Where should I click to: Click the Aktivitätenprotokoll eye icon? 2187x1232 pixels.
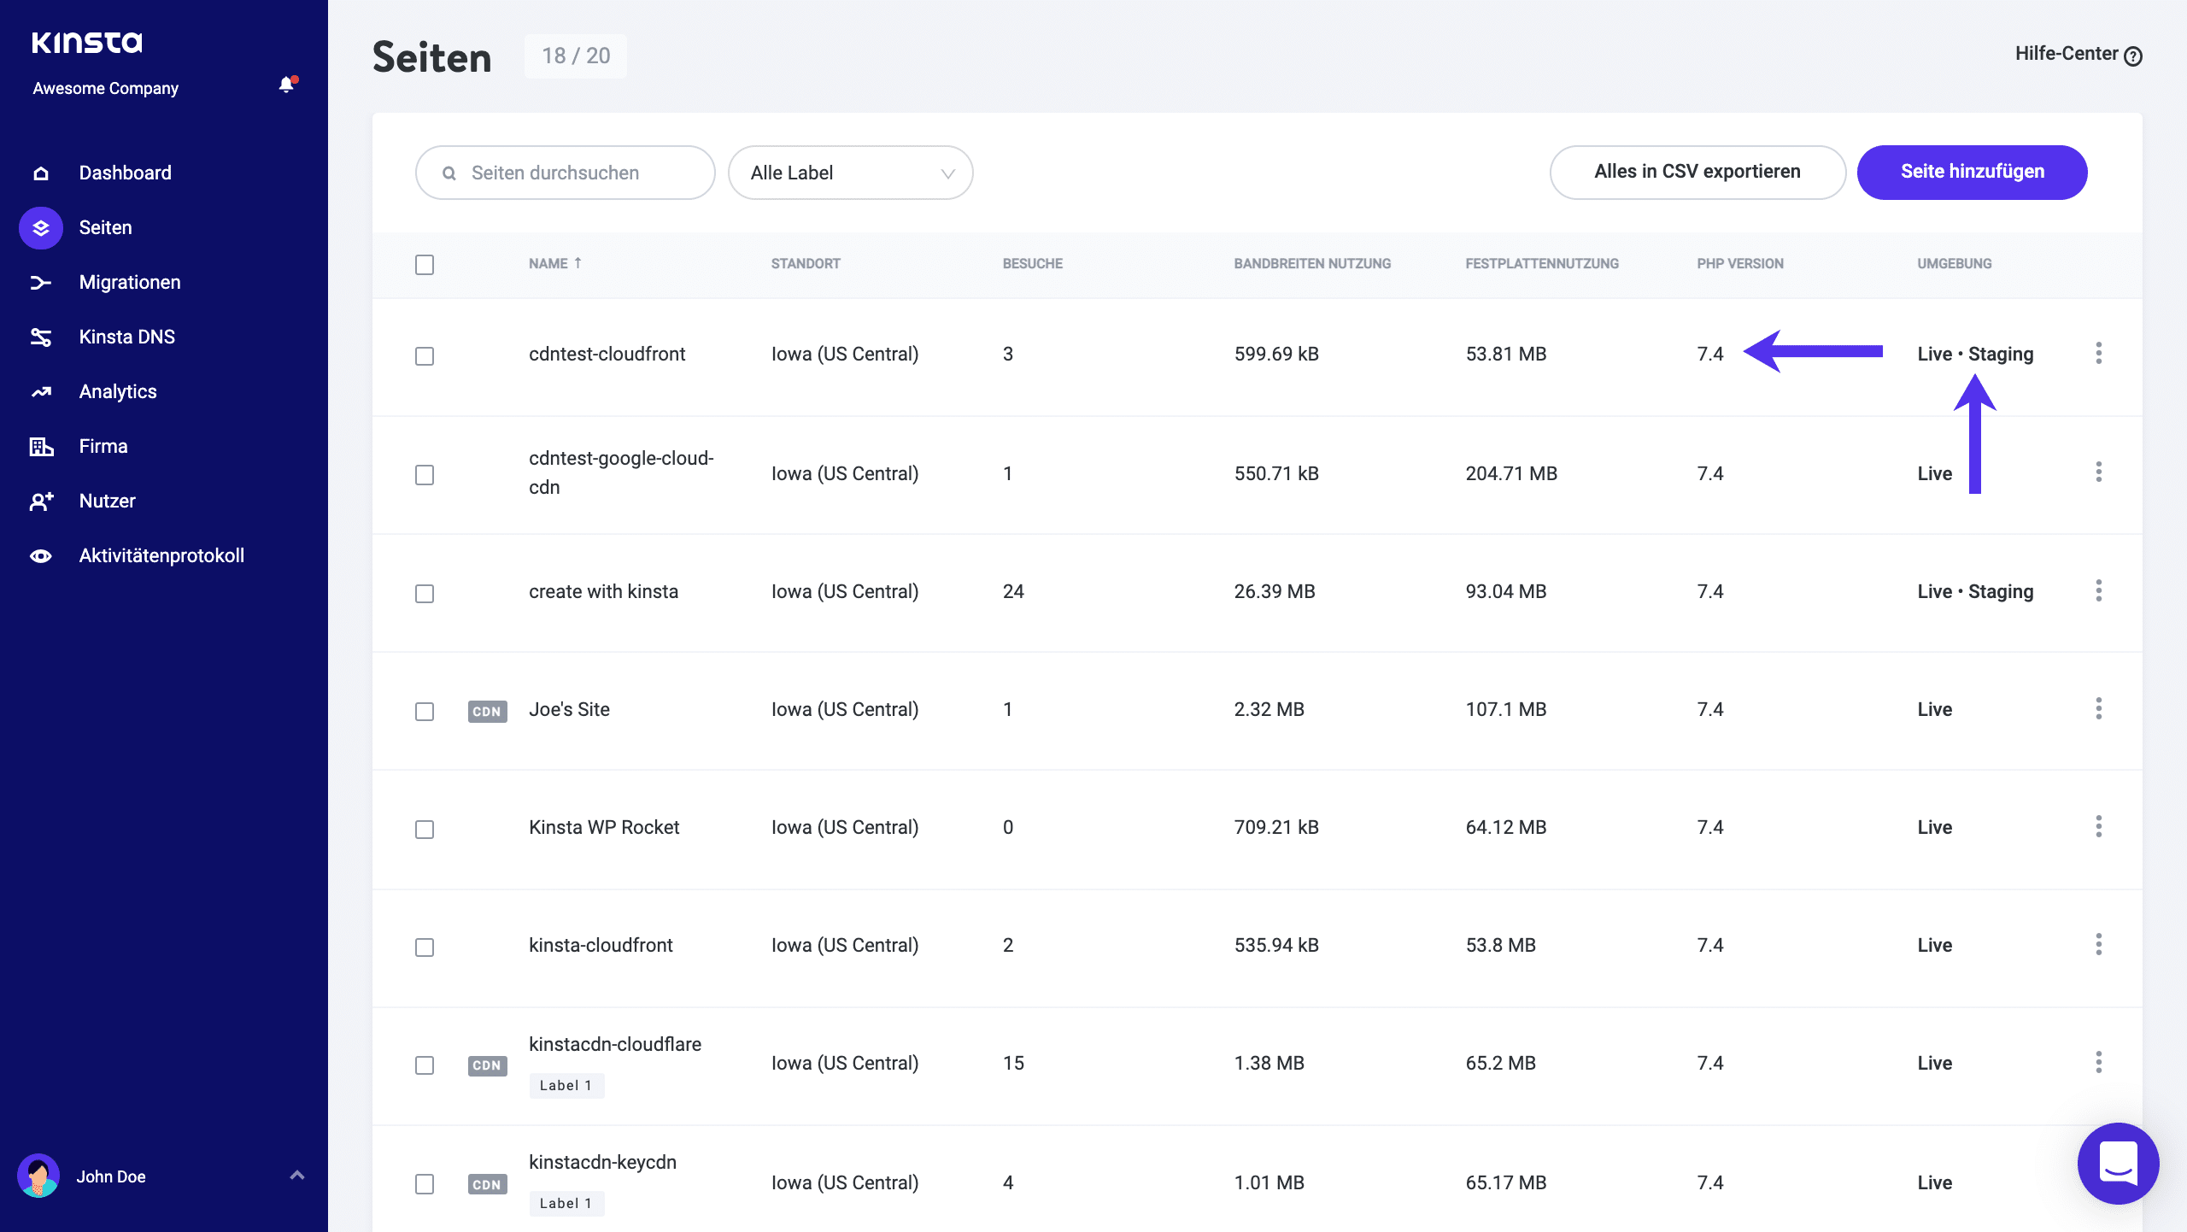pyautogui.click(x=40, y=555)
